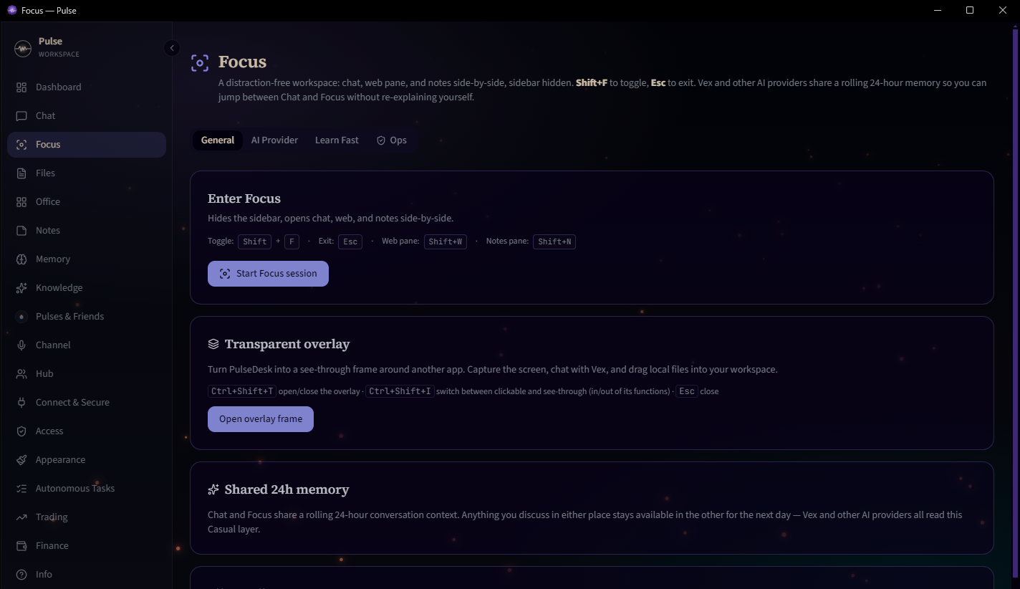Screen dimensions: 1020x589
Task: Click the Pulse app icon in title bar
Action: pyautogui.click(x=11, y=10)
